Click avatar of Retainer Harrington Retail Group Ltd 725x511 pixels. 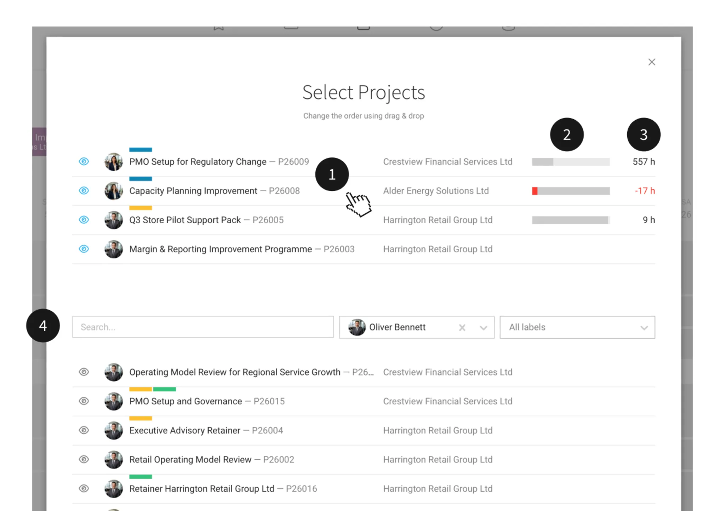pyautogui.click(x=114, y=489)
